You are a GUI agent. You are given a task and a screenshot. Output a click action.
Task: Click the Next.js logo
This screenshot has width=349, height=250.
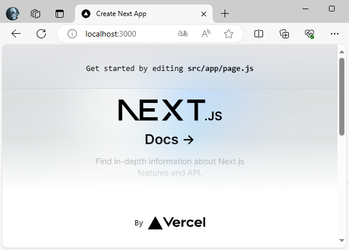170,110
